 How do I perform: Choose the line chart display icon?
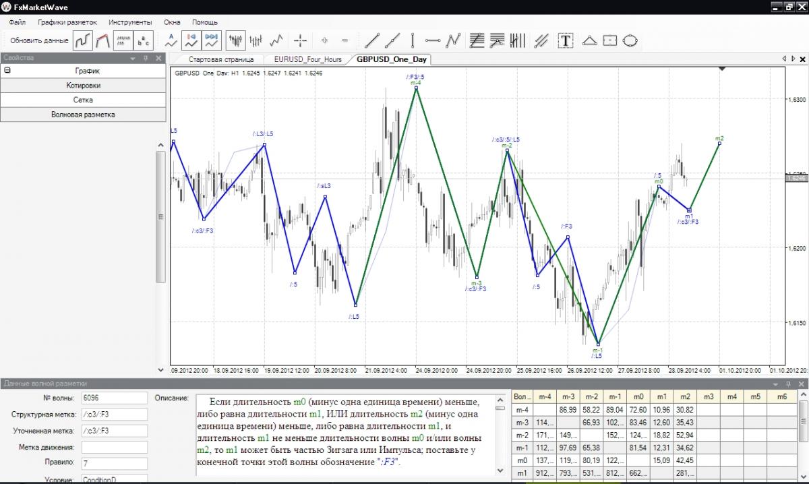[x=276, y=40]
